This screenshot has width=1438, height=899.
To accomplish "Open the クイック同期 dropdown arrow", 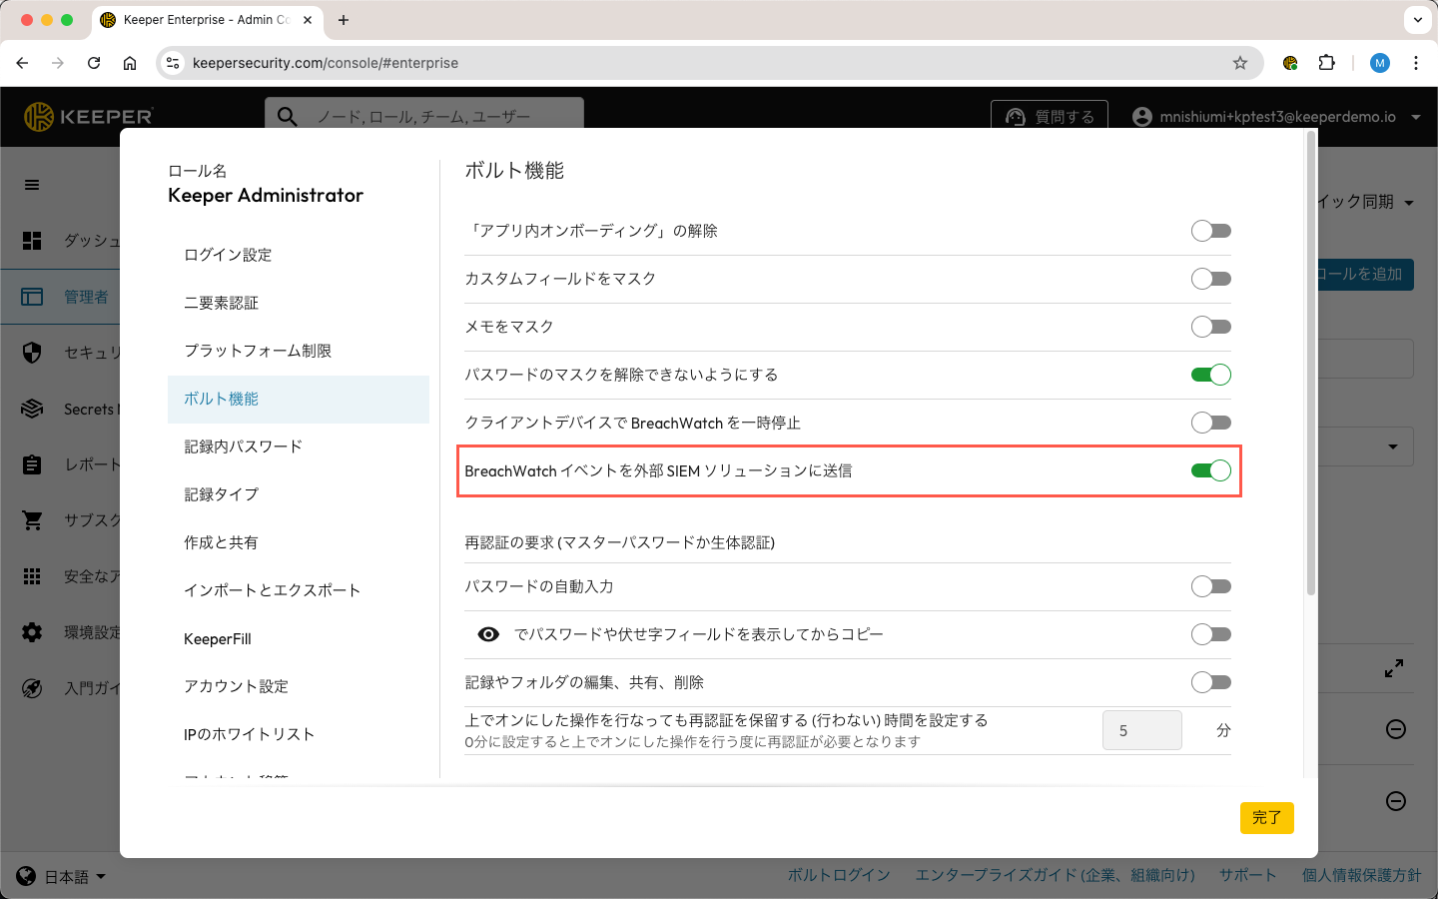I will tap(1409, 203).
